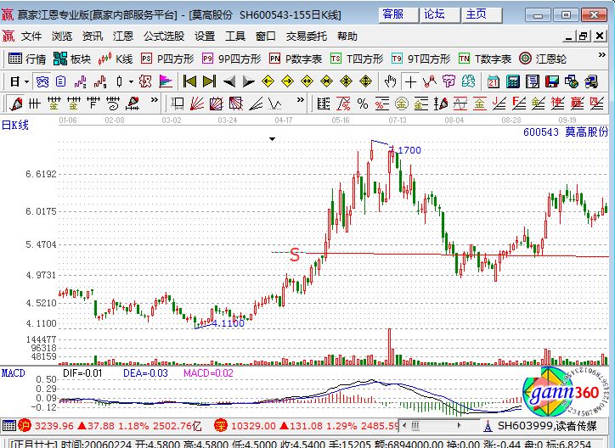This screenshot has width=615, height=448.
Task: Jump to first bar with skip-back arrow
Action: click(189, 81)
